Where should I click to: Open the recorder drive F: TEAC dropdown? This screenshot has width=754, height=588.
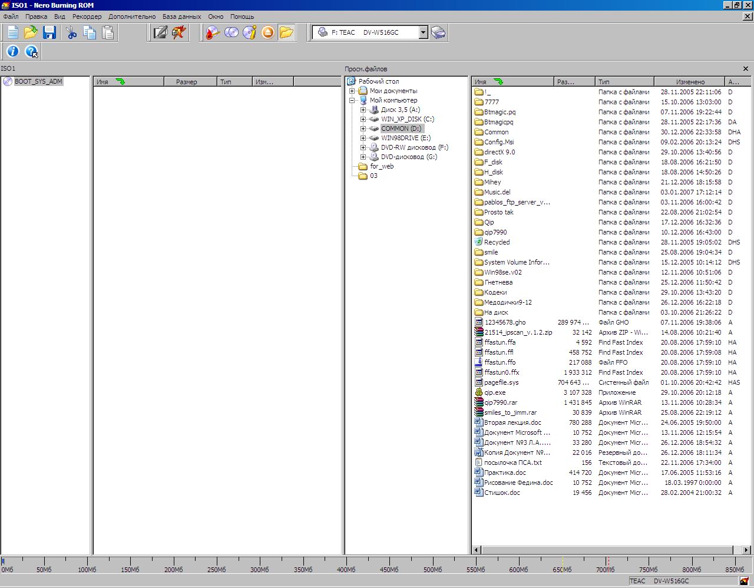pos(423,32)
